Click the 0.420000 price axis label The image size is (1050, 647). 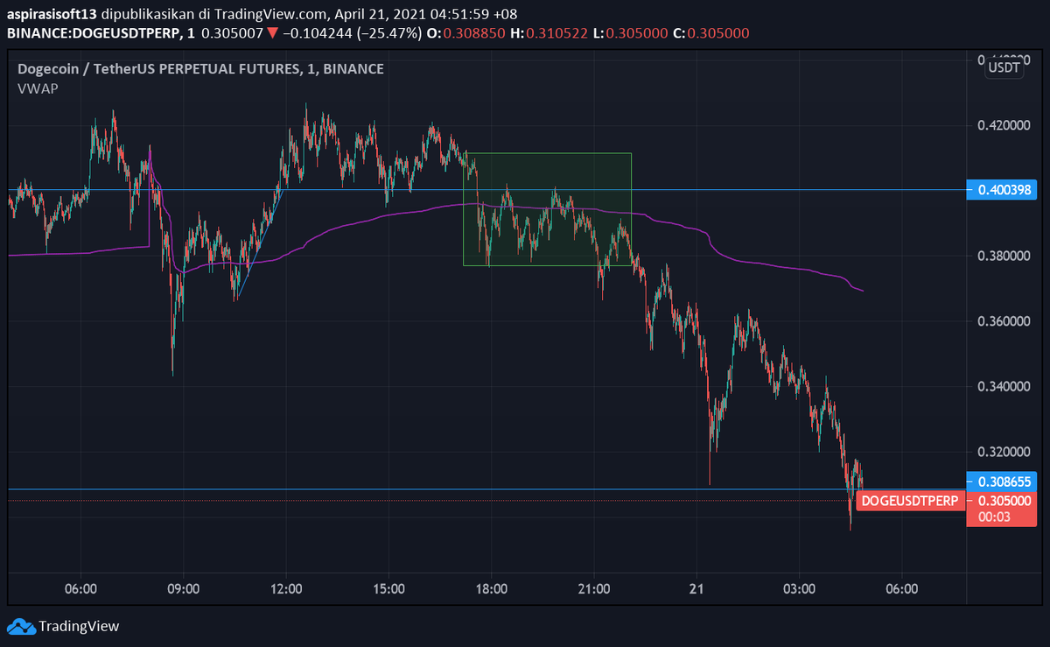[x=1005, y=125]
